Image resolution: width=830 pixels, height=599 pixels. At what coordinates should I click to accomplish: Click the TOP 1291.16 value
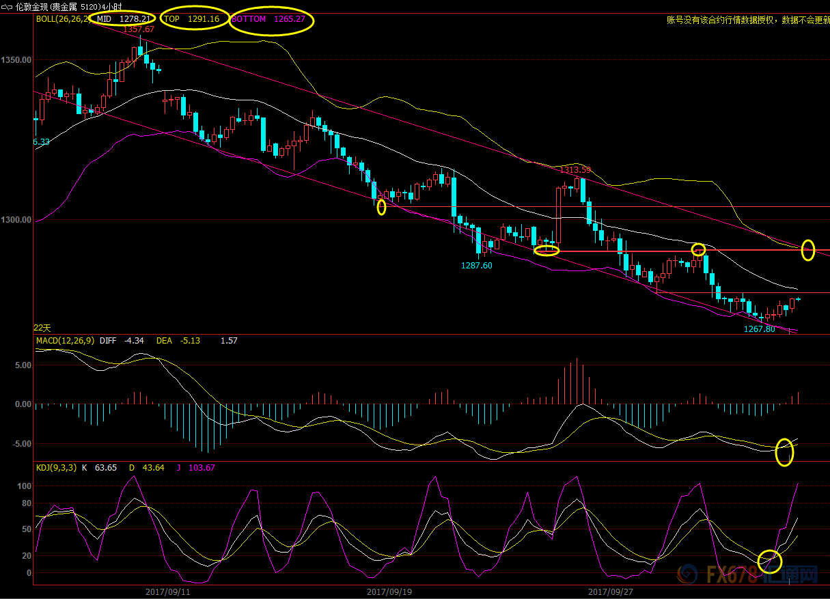point(192,19)
